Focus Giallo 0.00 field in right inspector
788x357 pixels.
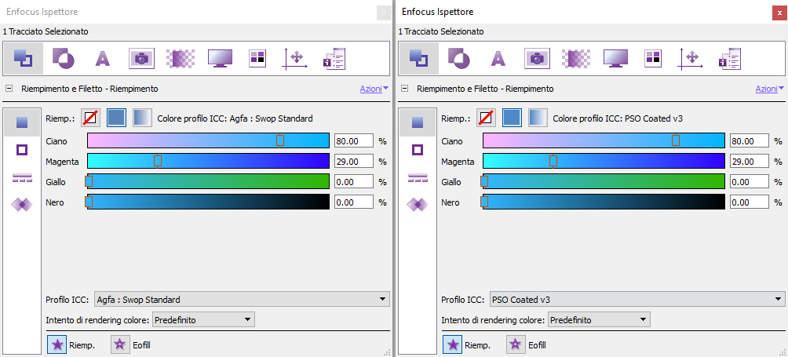coord(750,182)
